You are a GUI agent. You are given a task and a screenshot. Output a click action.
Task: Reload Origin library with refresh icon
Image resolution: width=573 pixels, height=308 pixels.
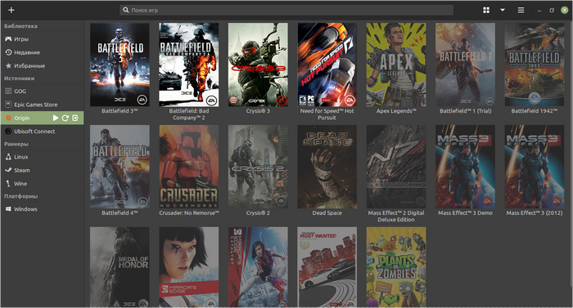click(65, 118)
